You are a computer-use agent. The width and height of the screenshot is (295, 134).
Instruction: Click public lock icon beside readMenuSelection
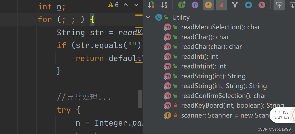pos(175,27)
